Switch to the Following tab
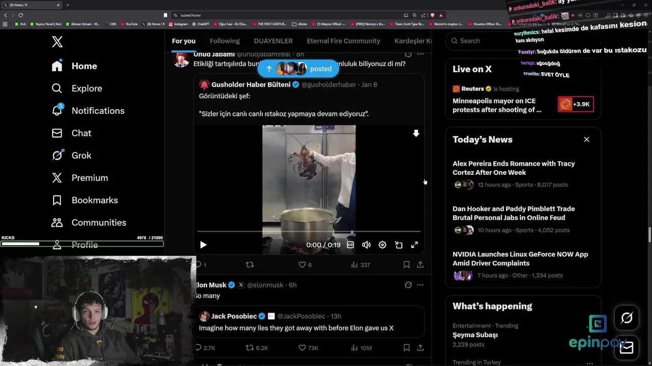This screenshot has width=652, height=366. 225,41
